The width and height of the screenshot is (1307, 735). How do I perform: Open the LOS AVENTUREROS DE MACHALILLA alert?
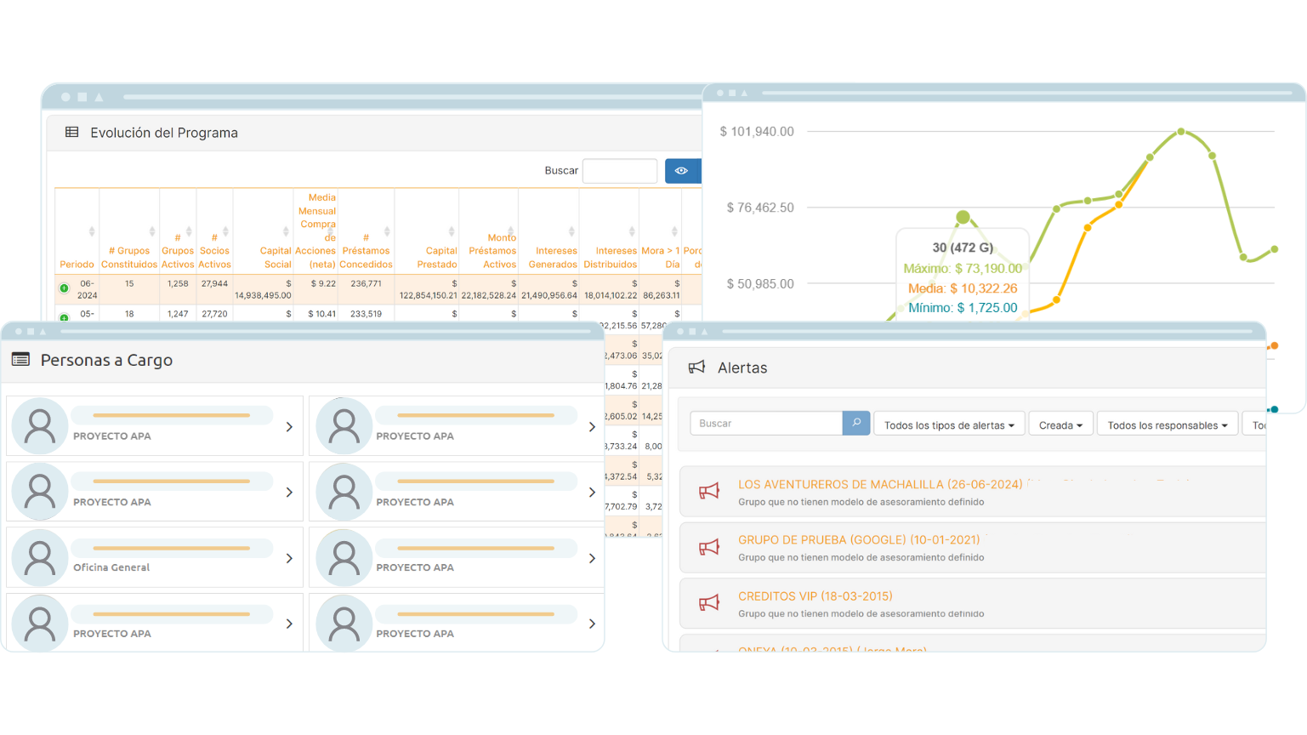pyautogui.click(x=881, y=483)
